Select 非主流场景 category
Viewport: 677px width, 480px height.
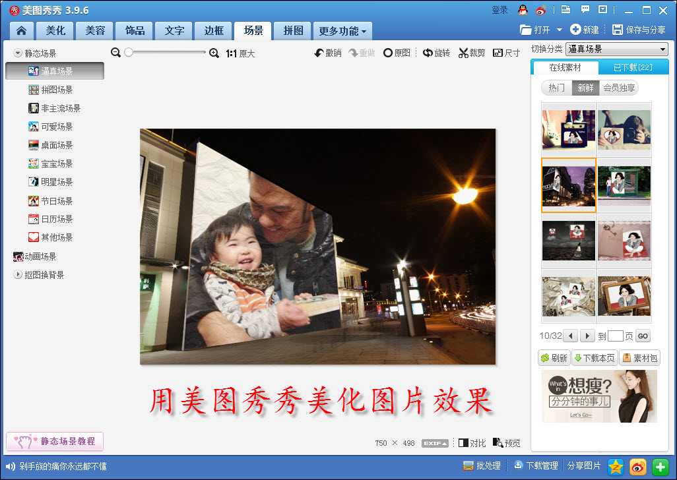55,108
